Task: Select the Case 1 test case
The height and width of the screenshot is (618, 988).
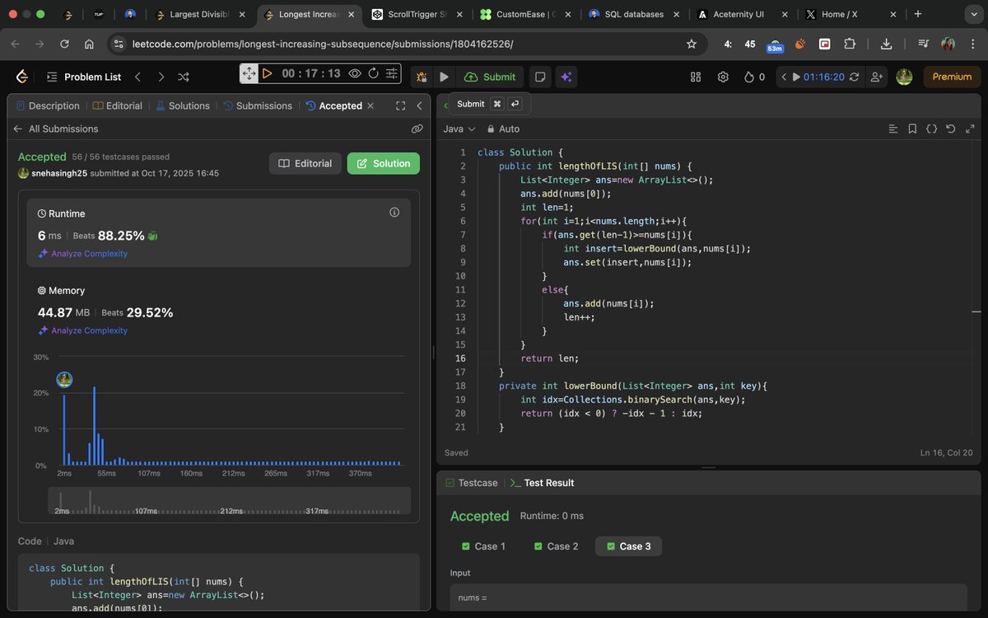Action: 483,546
